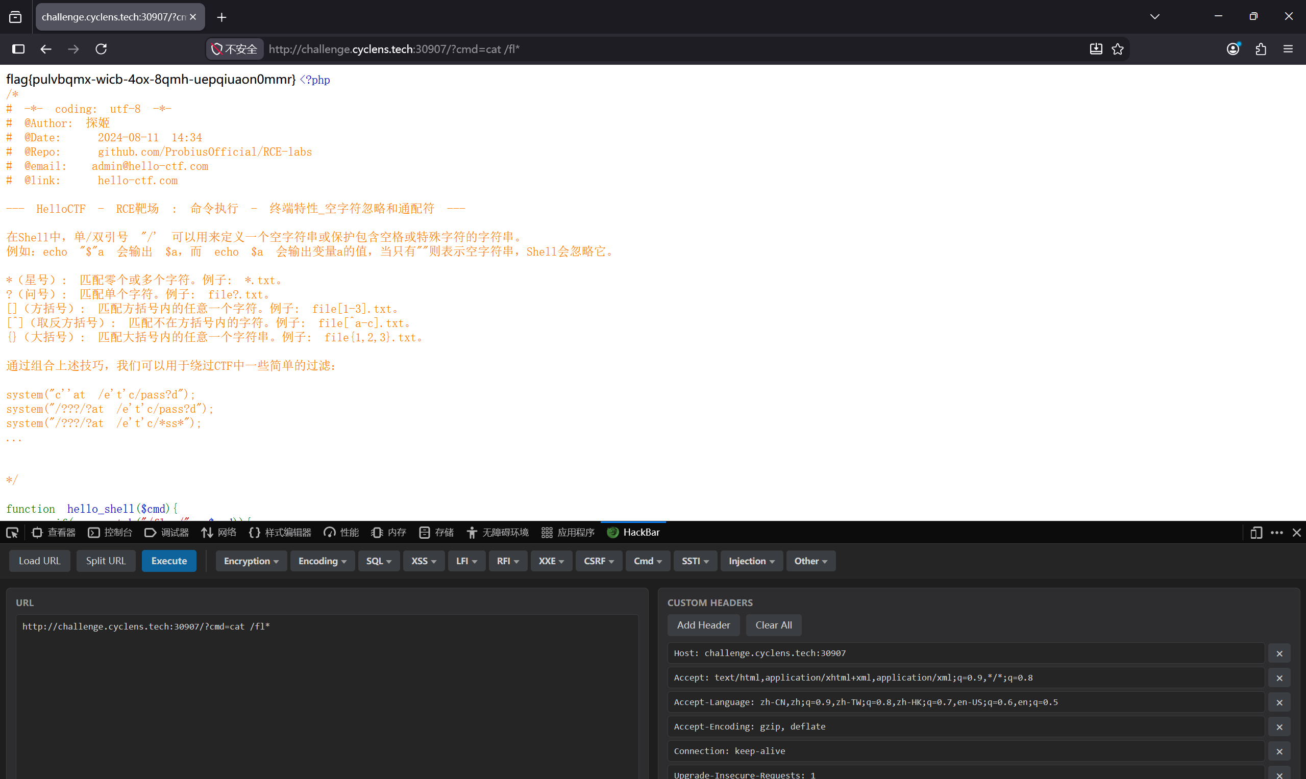Click the Split URL button
Image resolution: width=1306 pixels, height=779 pixels.
point(106,561)
